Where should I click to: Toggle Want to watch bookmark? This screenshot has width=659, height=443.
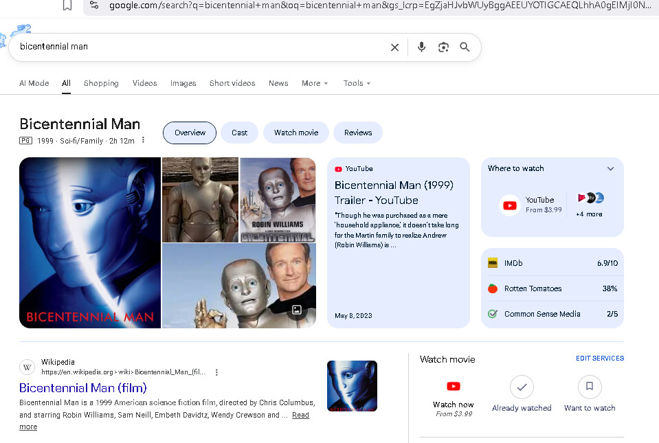click(x=589, y=387)
